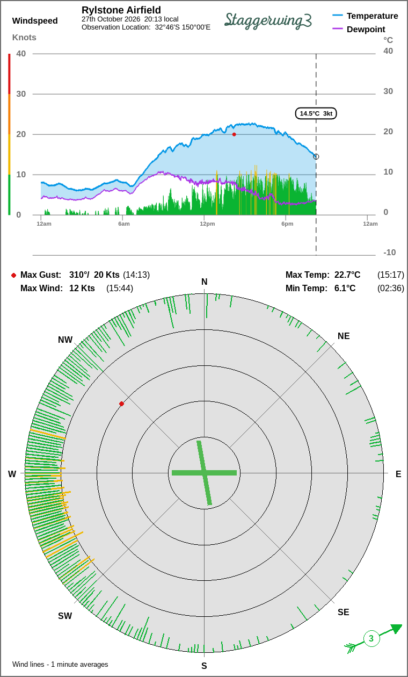The image size is (408, 677).
Task: Click the 6pm time axis label
Action: point(287,224)
